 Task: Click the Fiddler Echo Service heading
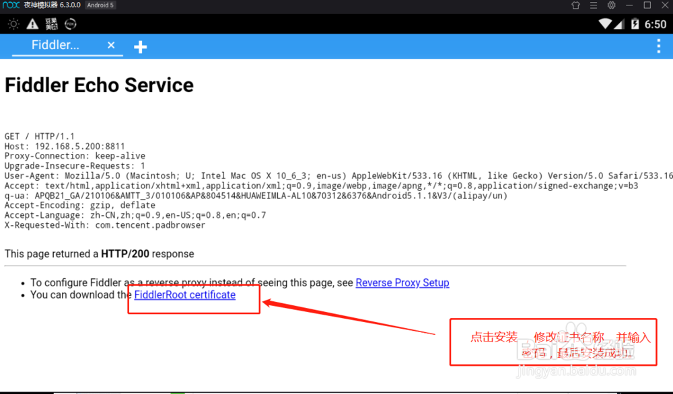(x=99, y=85)
